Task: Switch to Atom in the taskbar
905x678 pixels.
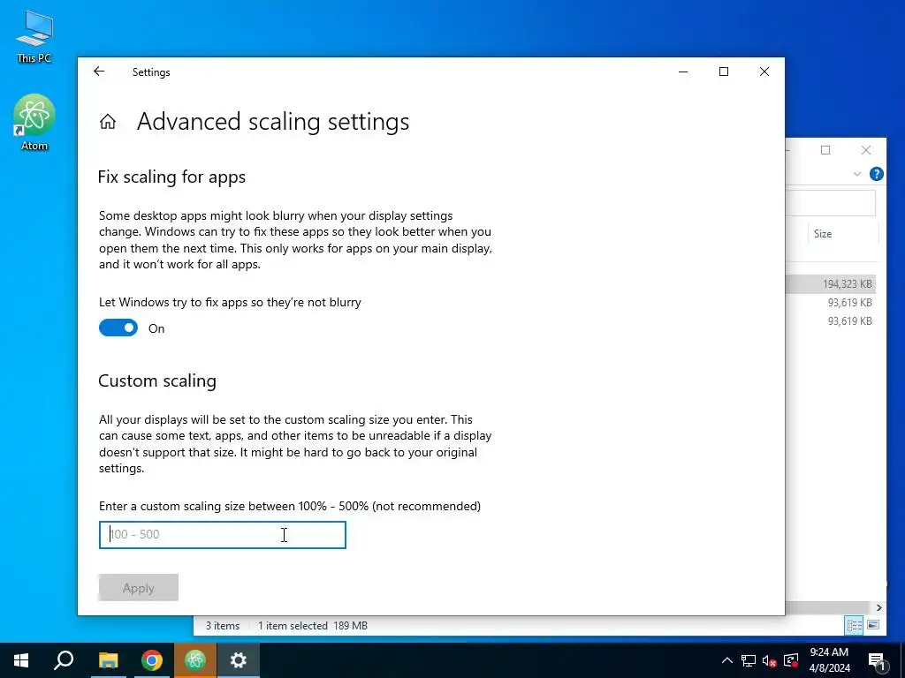Action: (x=195, y=660)
